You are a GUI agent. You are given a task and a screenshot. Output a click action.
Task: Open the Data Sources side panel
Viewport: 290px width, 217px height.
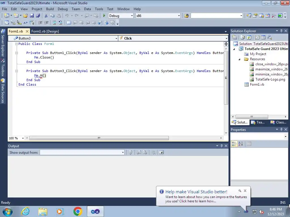[3, 91]
